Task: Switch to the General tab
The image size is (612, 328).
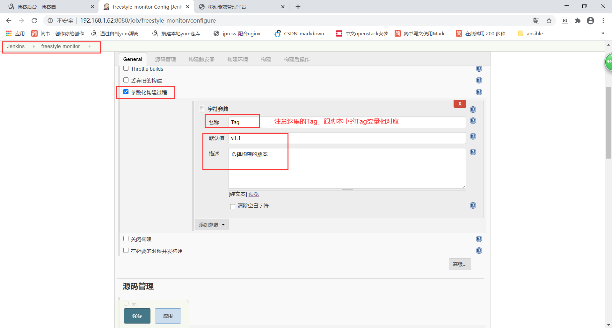Action: [133, 59]
